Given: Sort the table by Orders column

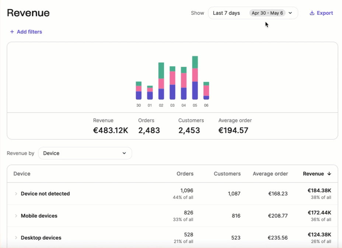Looking at the screenshot, I should (185, 173).
